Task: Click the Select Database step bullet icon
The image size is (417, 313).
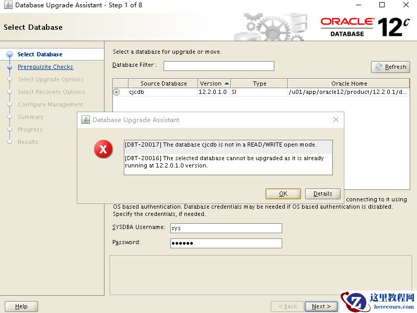Action: (9, 54)
